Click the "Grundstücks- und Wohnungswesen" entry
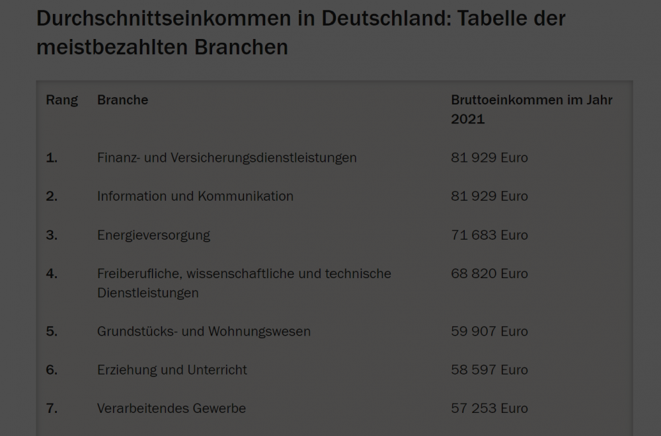The height and width of the screenshot is (436, 661). [x=204, y=332]
